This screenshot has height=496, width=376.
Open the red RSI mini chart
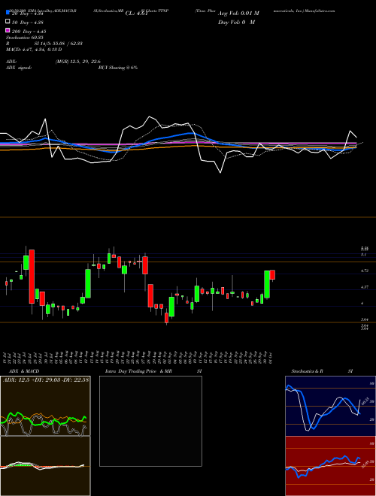[x=330, y=466]
